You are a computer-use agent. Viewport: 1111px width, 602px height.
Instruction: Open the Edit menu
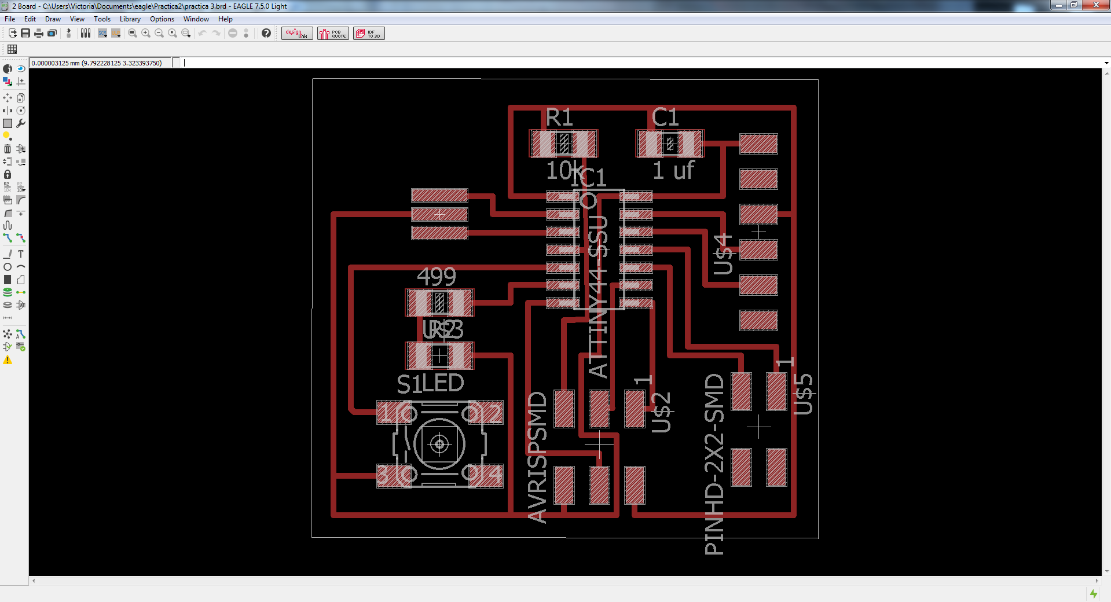pos(30,19)
